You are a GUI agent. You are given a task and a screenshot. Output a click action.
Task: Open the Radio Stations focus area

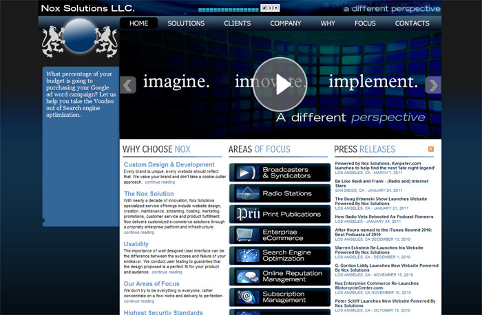click(280, 193)
